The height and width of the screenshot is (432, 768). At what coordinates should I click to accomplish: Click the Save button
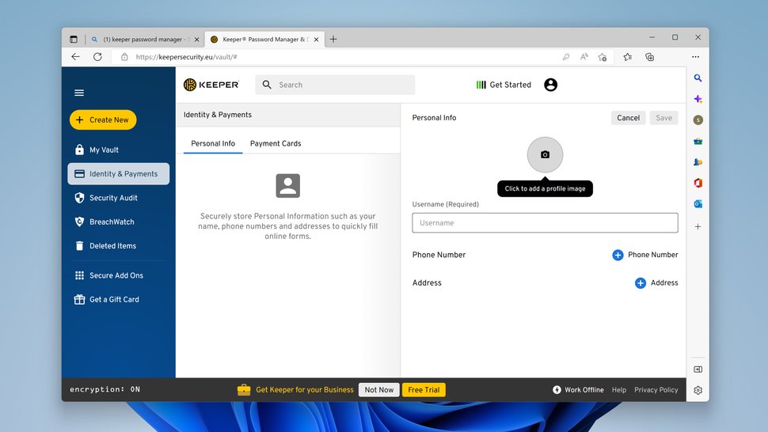pyautogui.click(x=663, y=118)
